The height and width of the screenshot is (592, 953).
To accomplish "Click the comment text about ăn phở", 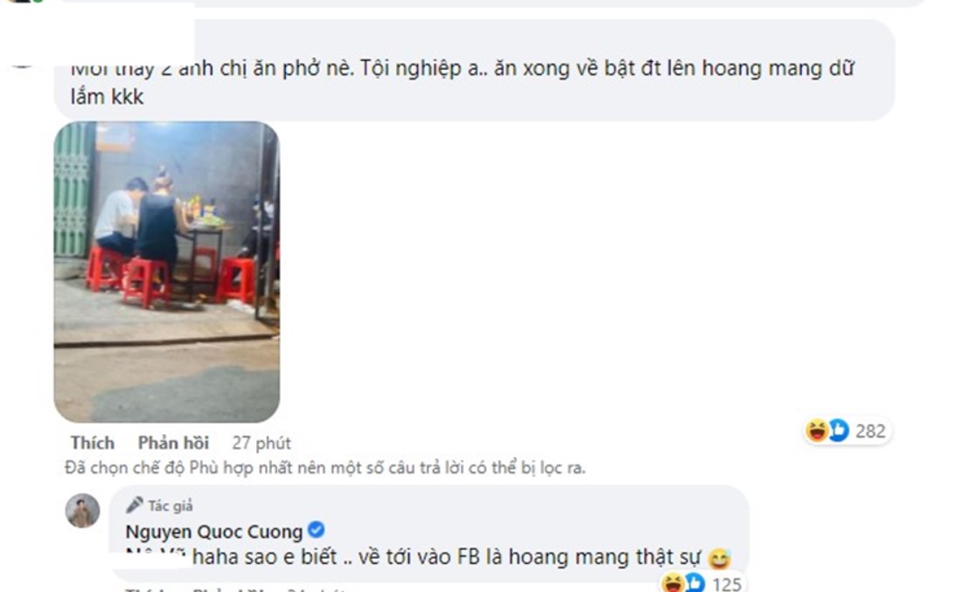I will tap(463, 82).
